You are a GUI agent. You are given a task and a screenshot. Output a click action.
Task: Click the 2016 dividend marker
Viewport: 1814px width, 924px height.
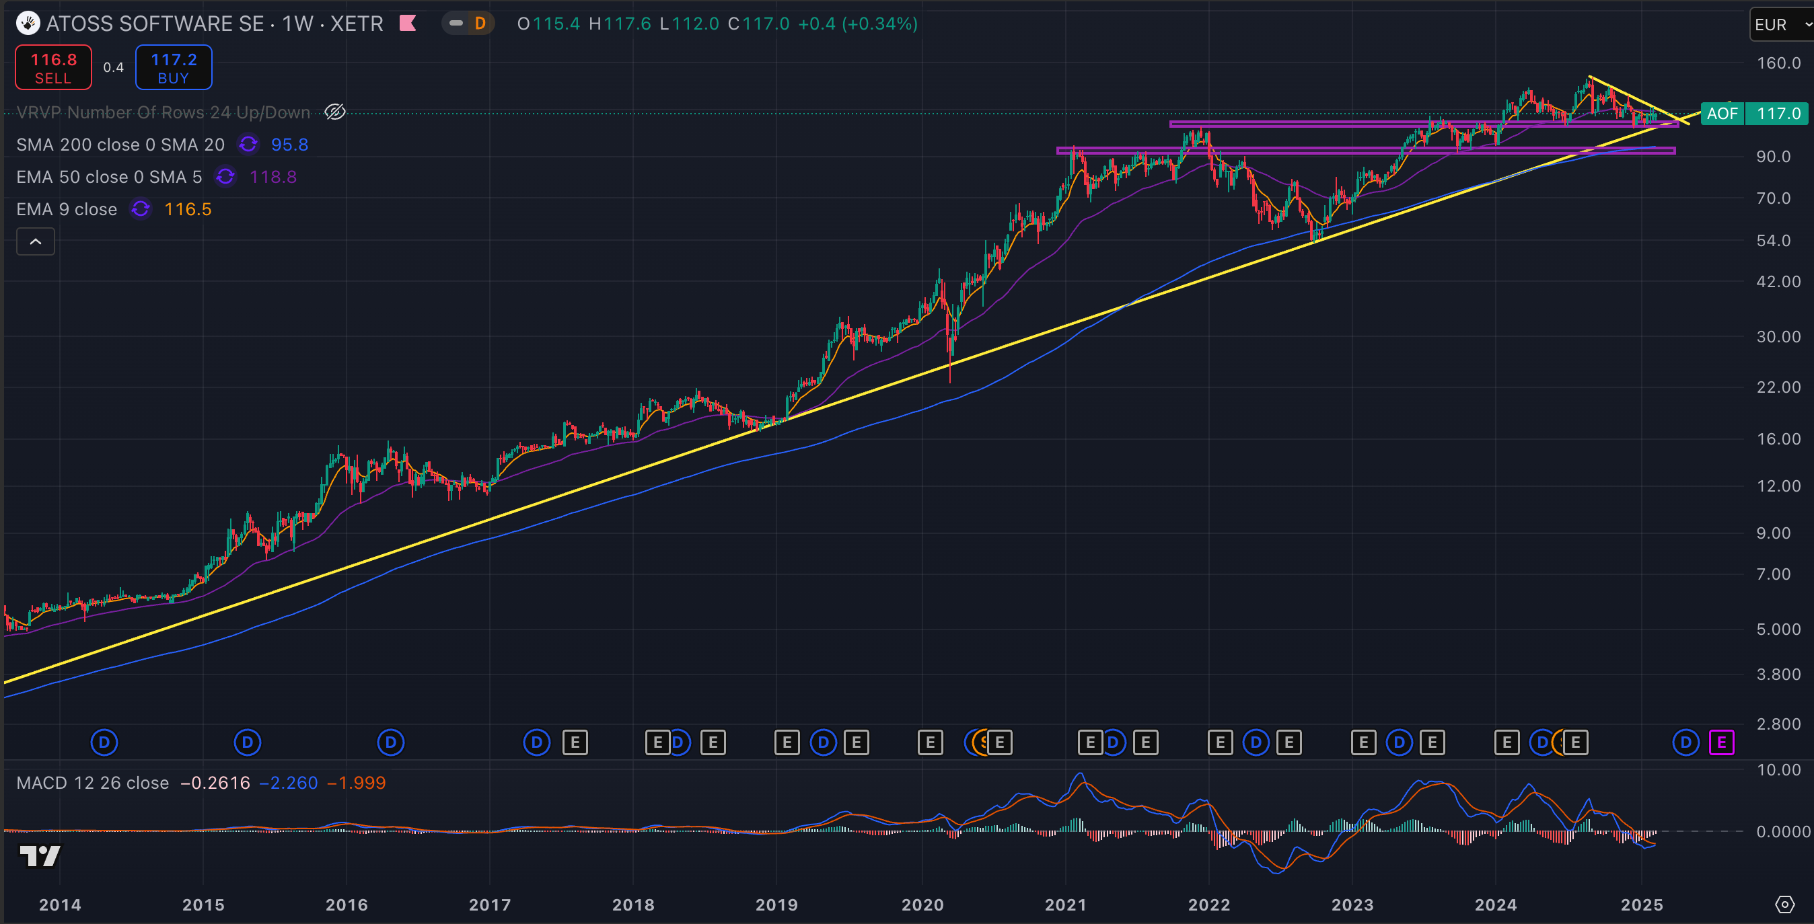point(391,742)
